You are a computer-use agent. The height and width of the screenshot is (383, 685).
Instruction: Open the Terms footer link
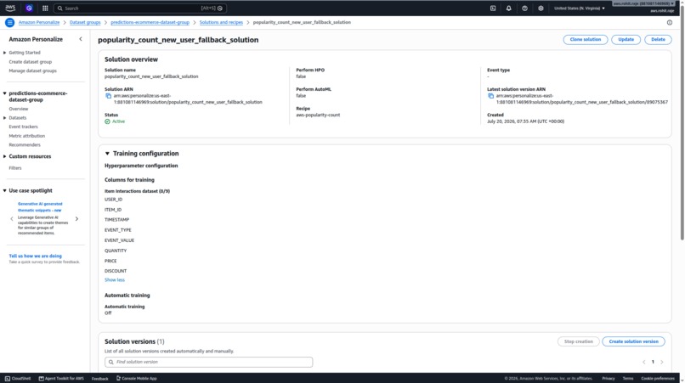(628, 378)
